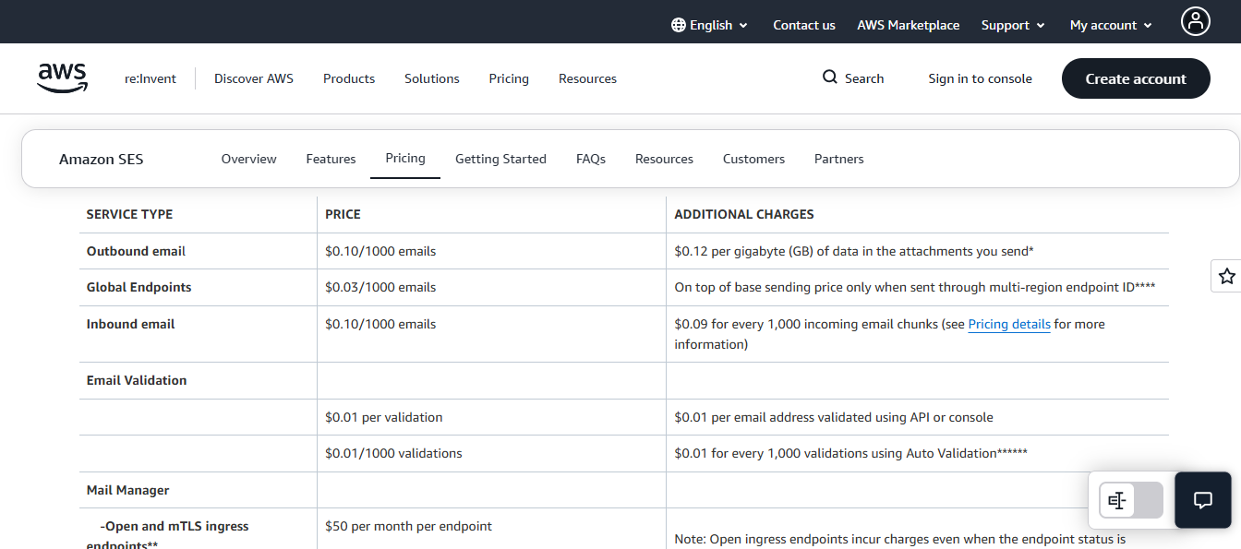The height and width of the screenshot is (549, 1241).
Task: Click the Global Endpoints row label
Action: click(x=139, y=287)
